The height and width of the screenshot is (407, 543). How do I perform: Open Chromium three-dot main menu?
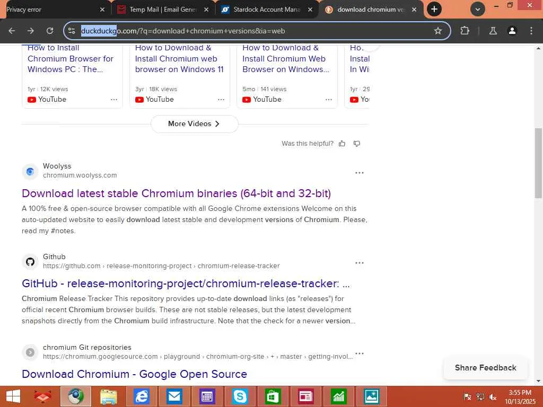coord(531,31)
